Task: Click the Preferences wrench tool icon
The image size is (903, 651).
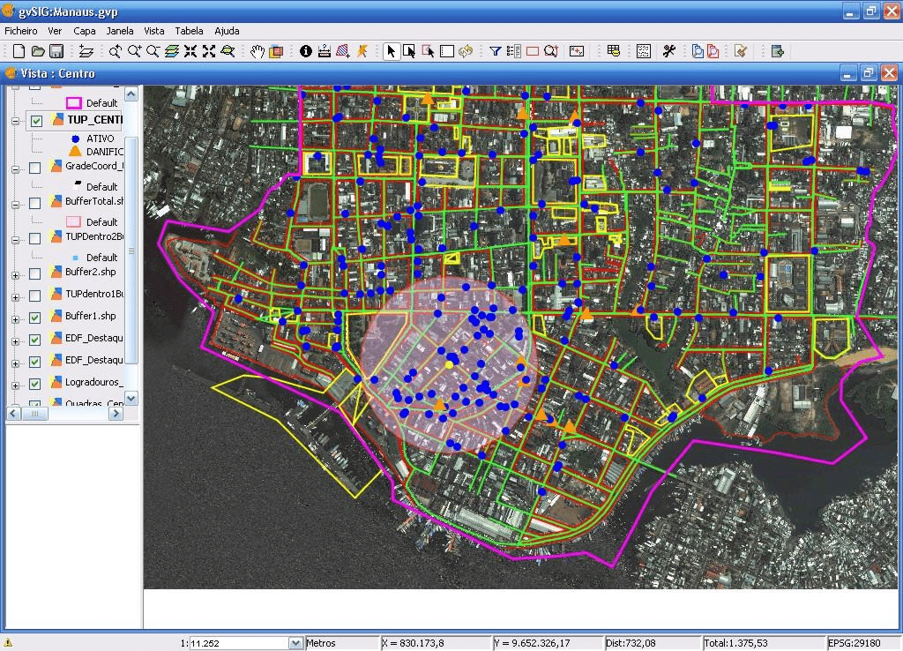Action: point(669,51)
